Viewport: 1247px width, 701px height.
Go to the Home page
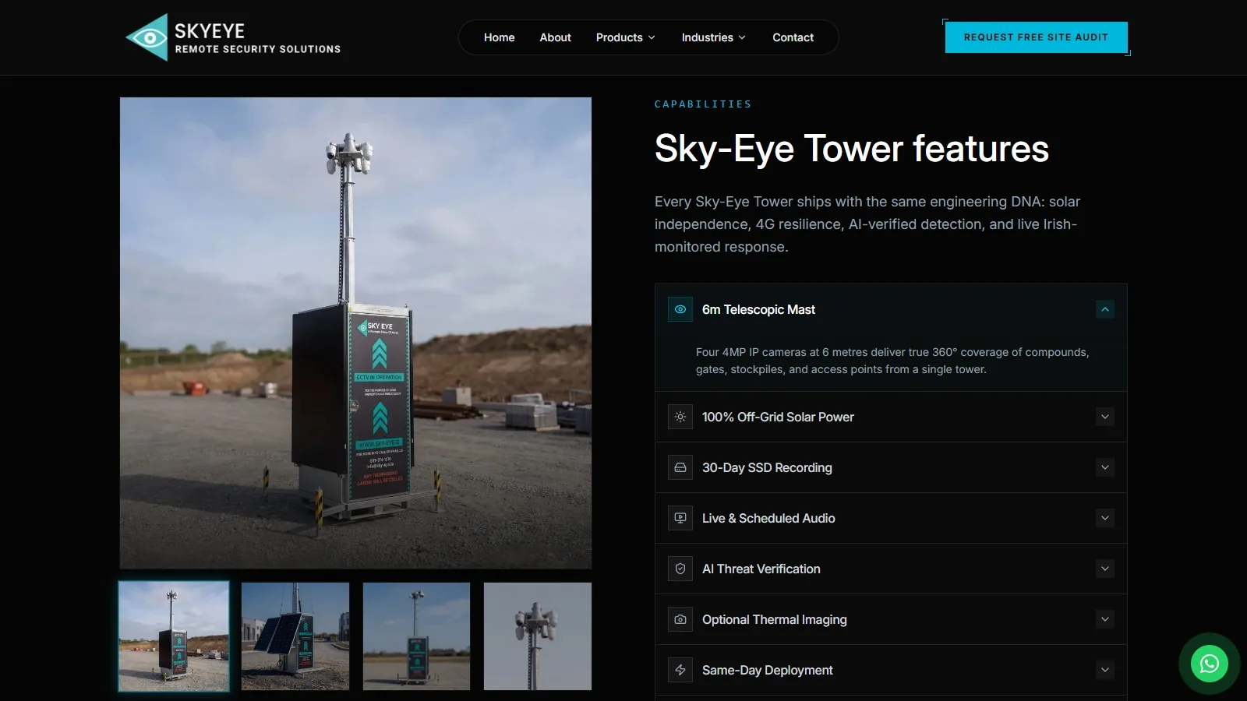[x=499, y=37]
